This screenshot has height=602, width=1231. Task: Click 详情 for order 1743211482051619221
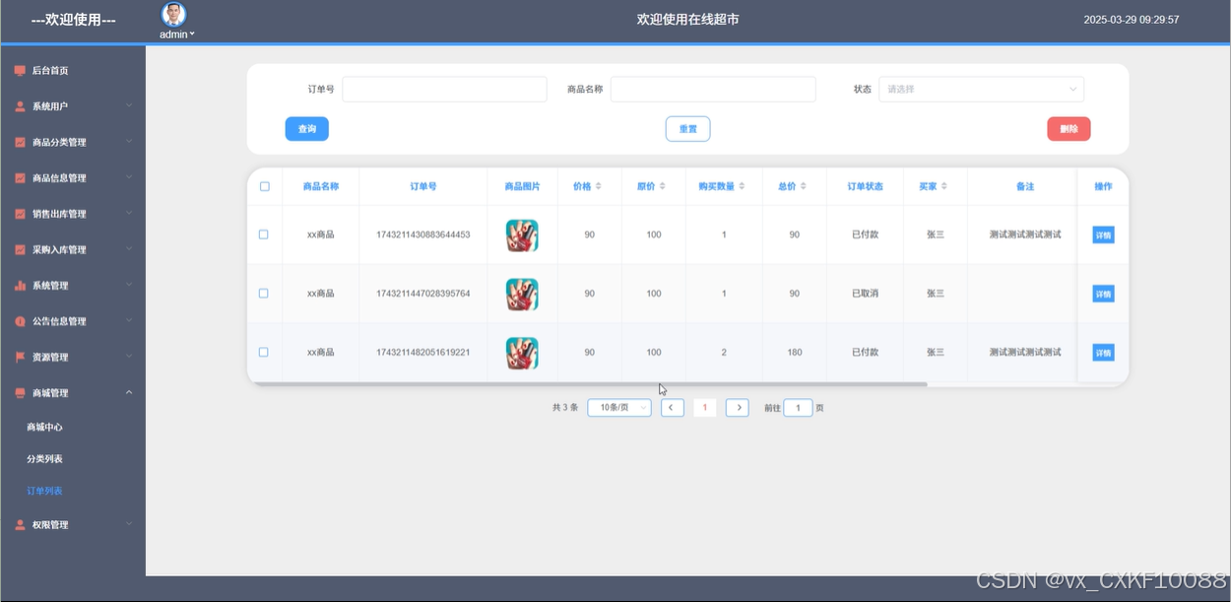tap(1103, 353)
